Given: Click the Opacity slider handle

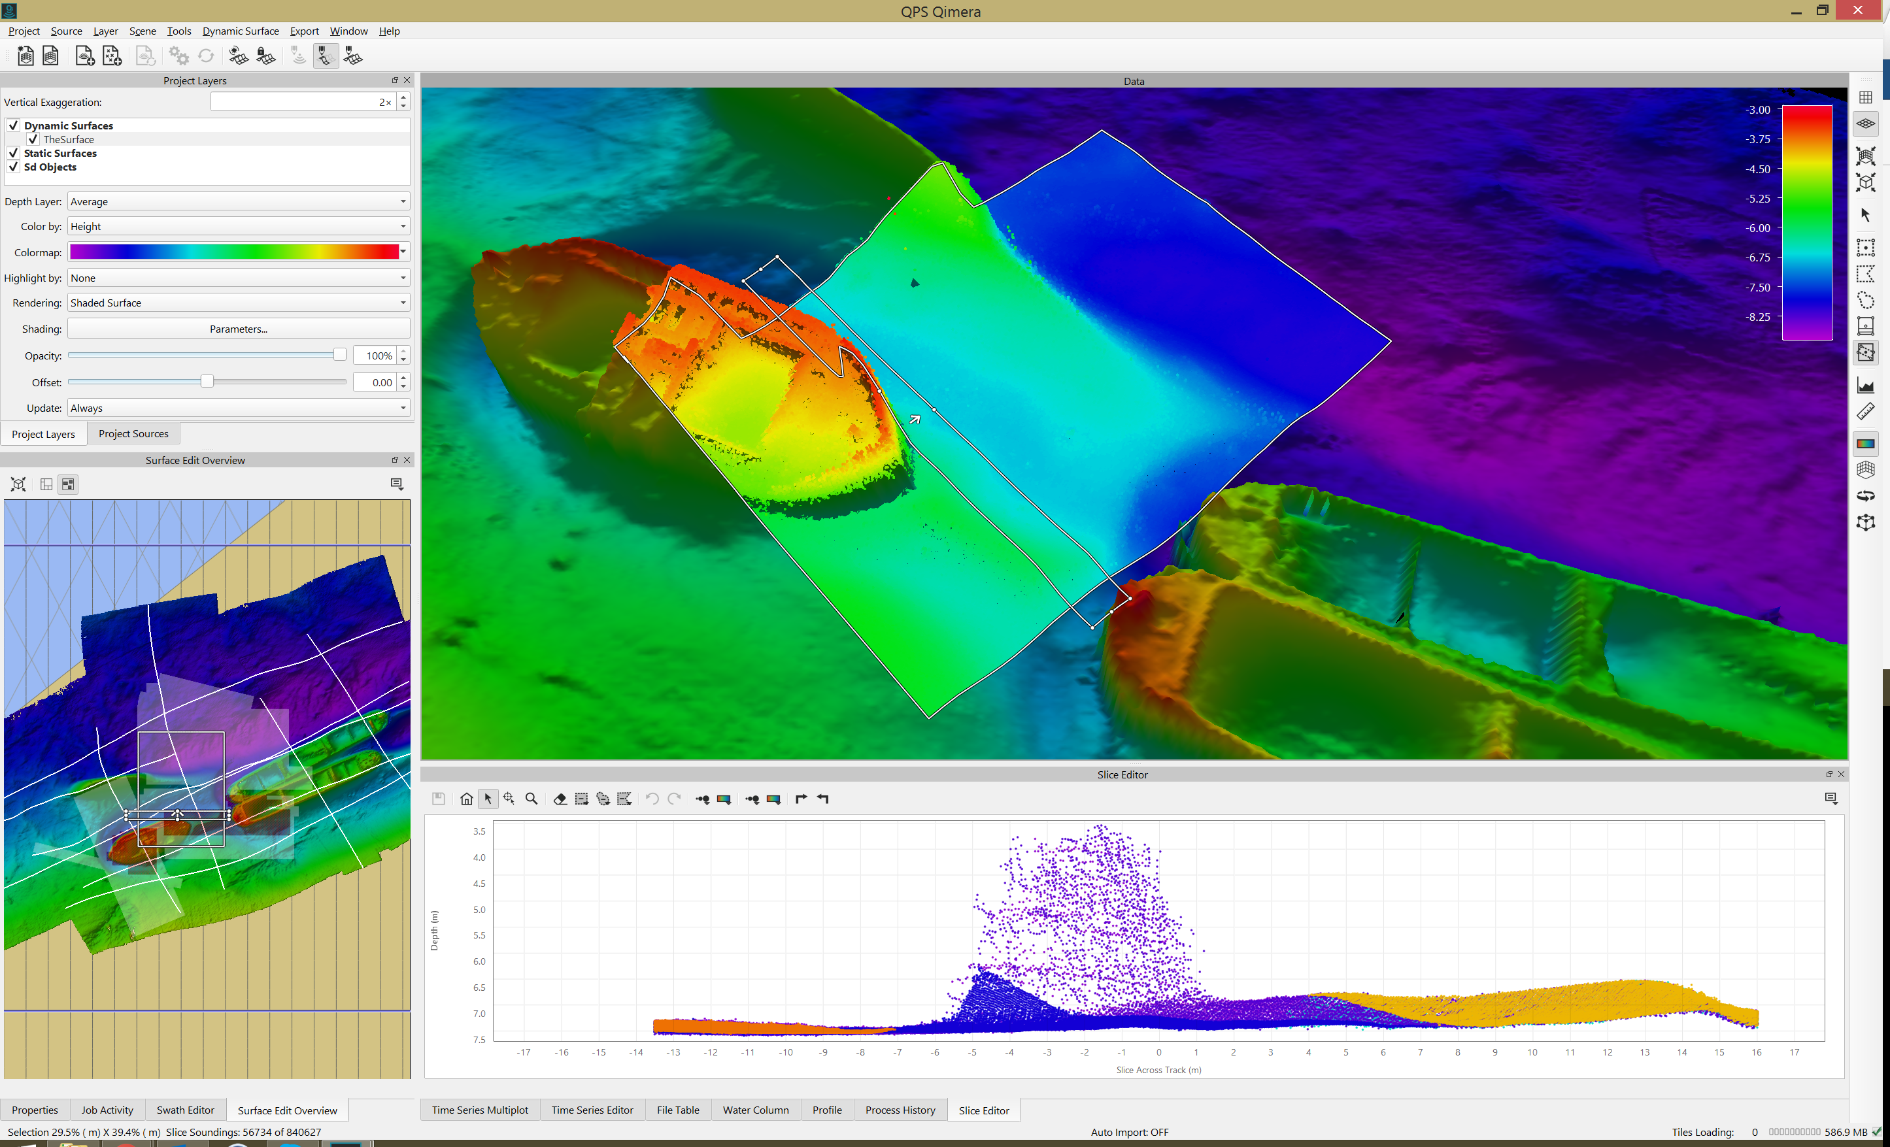Looking at the screenshot, I should click(x=339, y=354).
